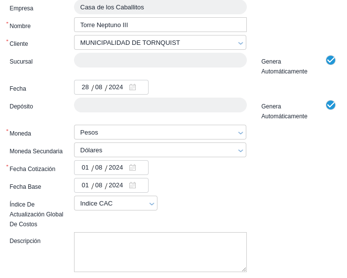Toggle Sucursal Genera Automáticamente checkbox

pos(331,60)
